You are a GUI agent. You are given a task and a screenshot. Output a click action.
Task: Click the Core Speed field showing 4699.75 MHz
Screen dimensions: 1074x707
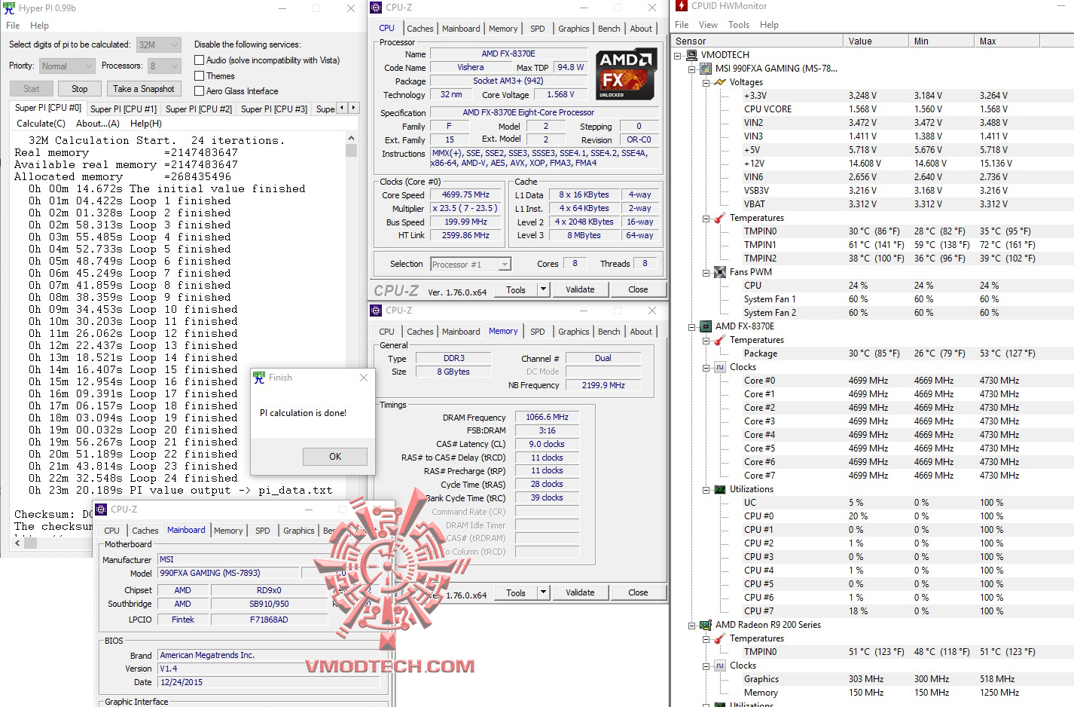(x=465, y=194)
